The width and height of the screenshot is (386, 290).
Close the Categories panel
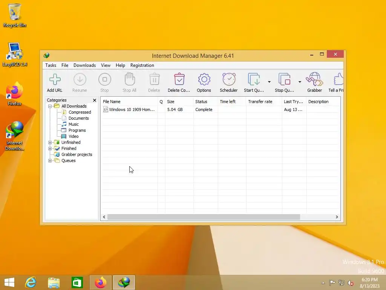95,100
